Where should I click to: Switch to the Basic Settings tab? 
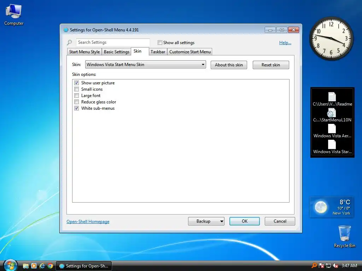click(116, 52)
